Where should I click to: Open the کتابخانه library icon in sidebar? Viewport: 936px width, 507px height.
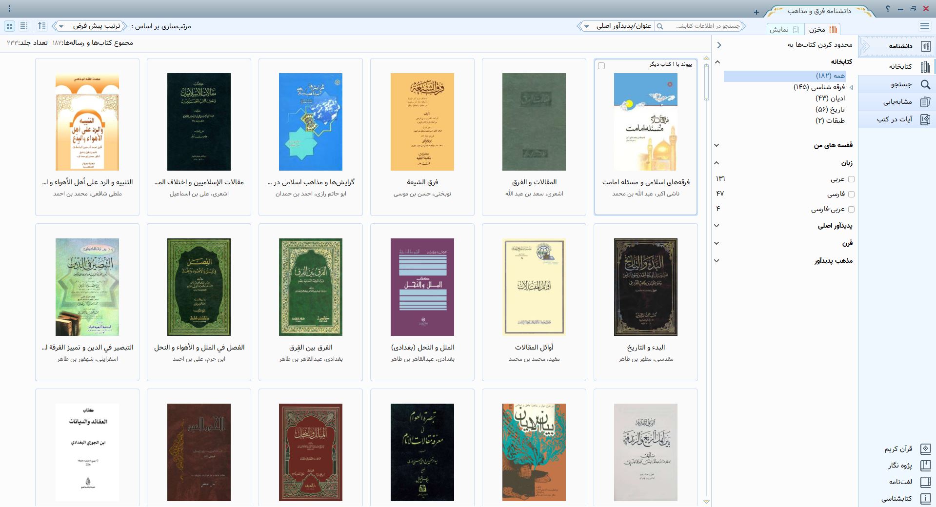pos(925,67)
